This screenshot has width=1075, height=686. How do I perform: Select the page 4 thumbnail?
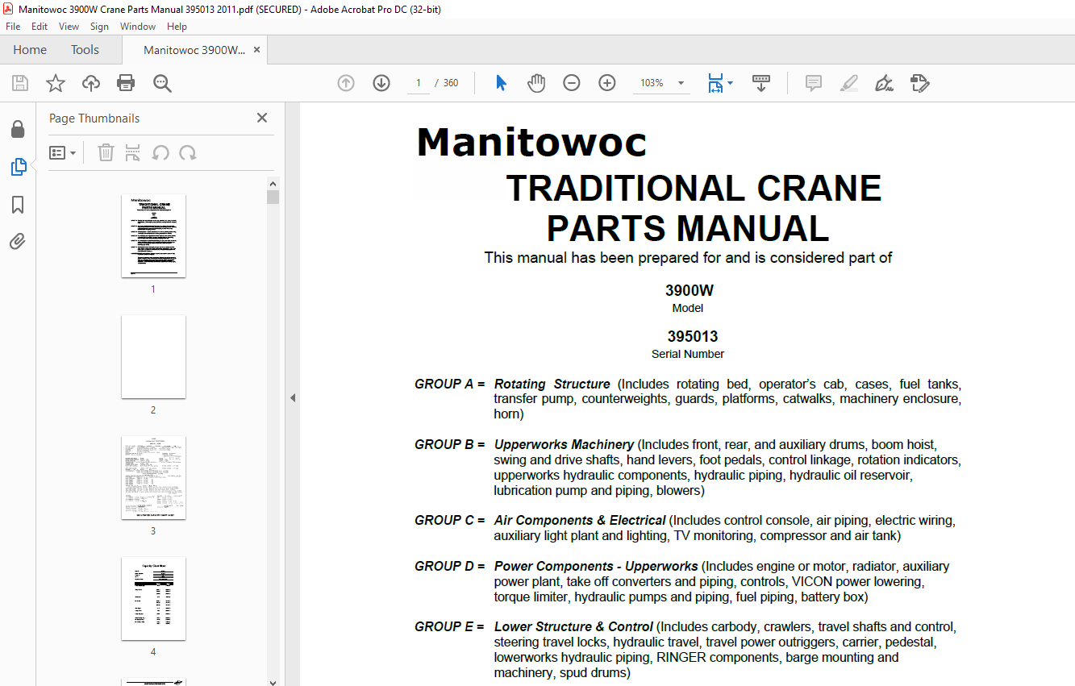coord(153,598)
